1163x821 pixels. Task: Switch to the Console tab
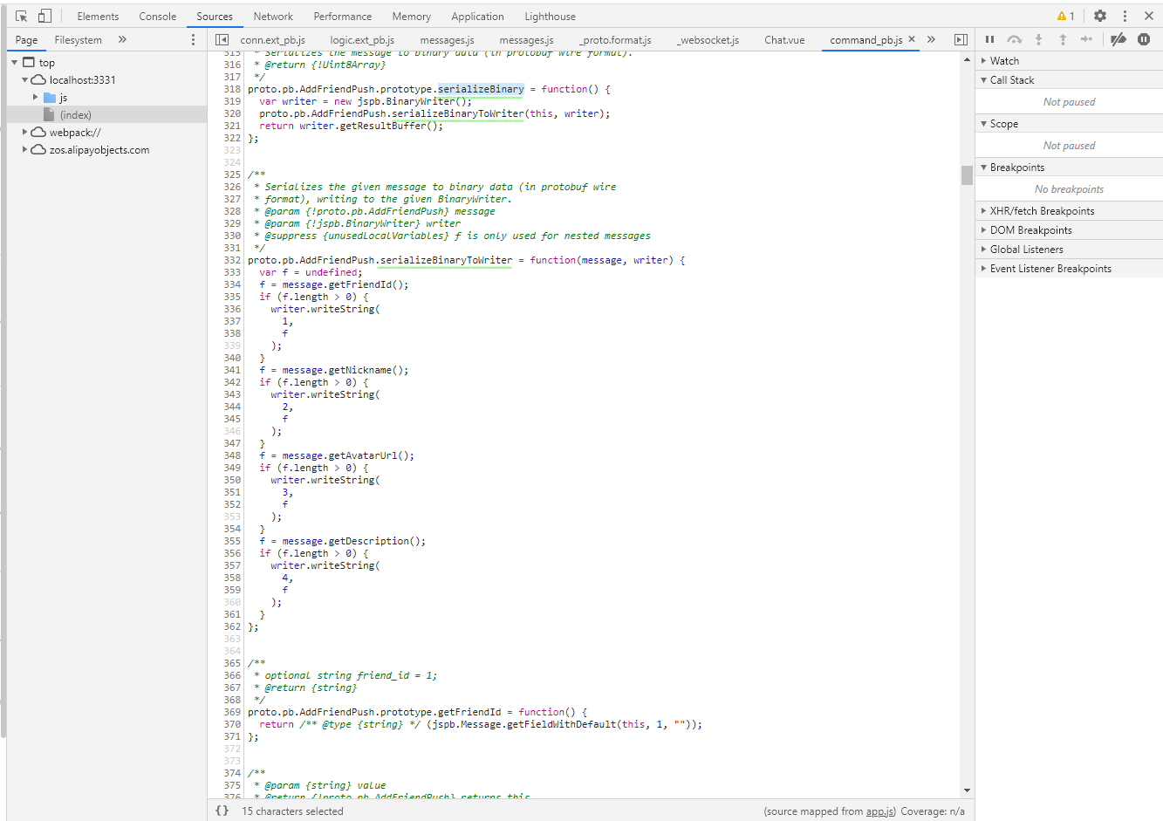(x=157, y=17)
